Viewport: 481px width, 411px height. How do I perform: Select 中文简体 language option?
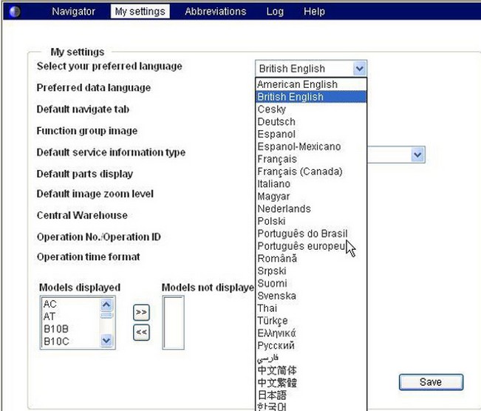pyautogui.click(x=311, y=370)
